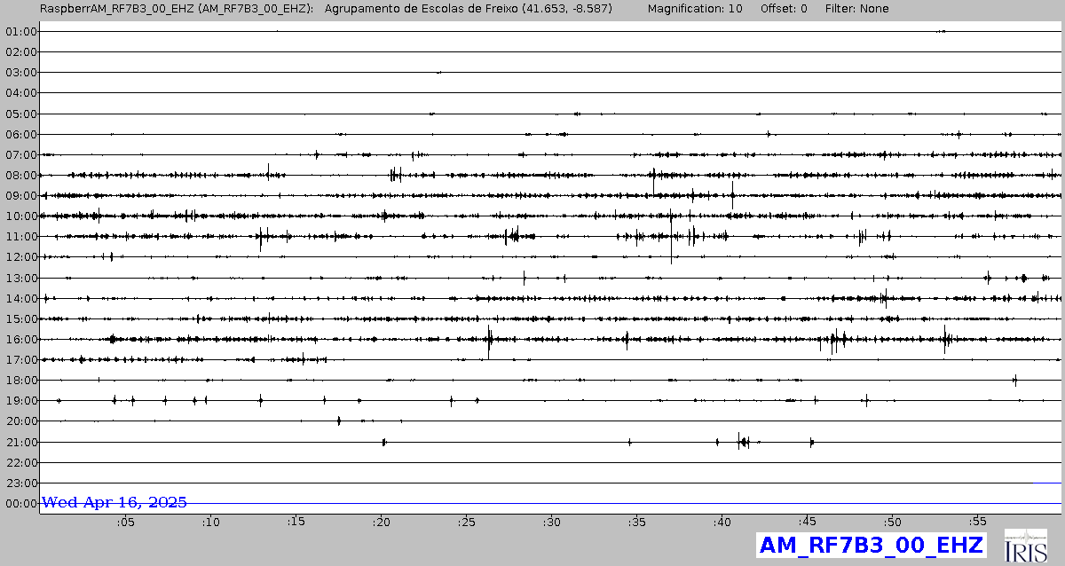The image size is (1065, 566).
Task: Click the :50 minute axis tick label
Action: 892,523
